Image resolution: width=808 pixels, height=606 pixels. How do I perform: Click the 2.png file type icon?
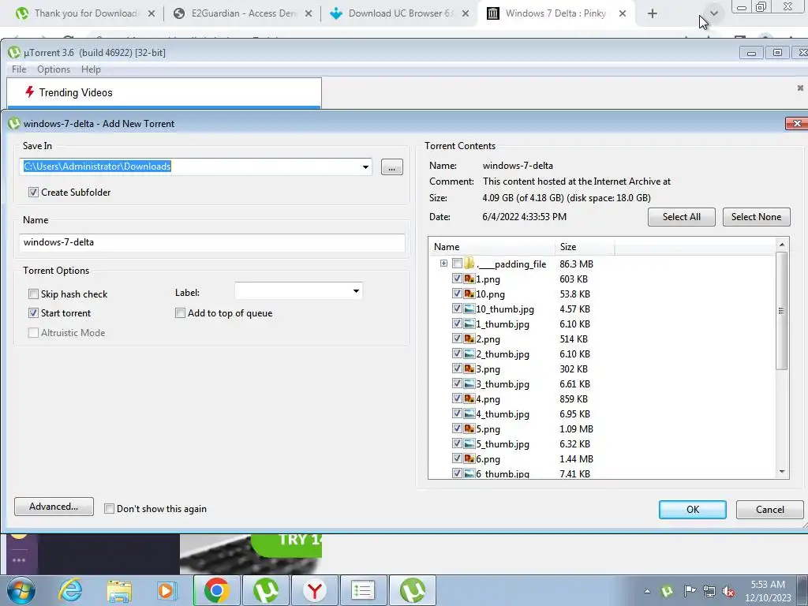click(469, 339)
